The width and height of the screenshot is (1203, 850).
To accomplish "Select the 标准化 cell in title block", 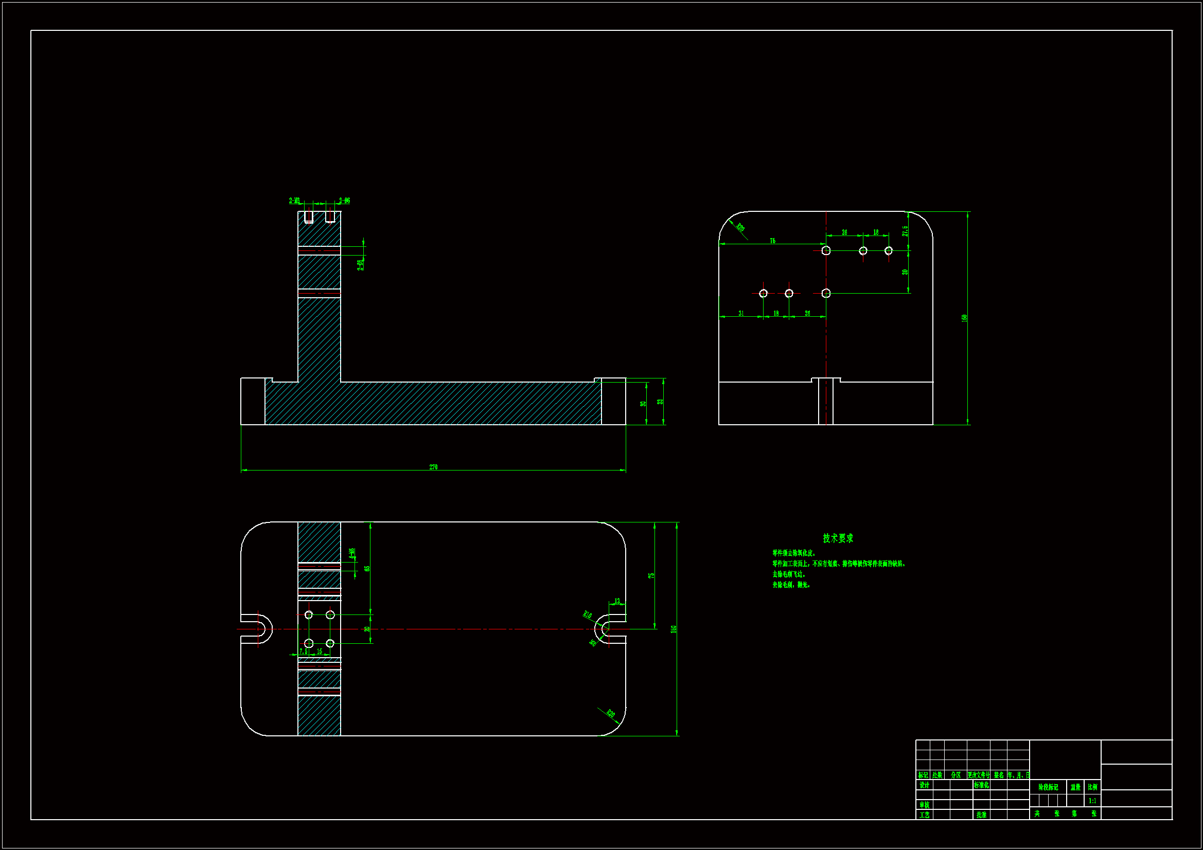I will (981, 785).
